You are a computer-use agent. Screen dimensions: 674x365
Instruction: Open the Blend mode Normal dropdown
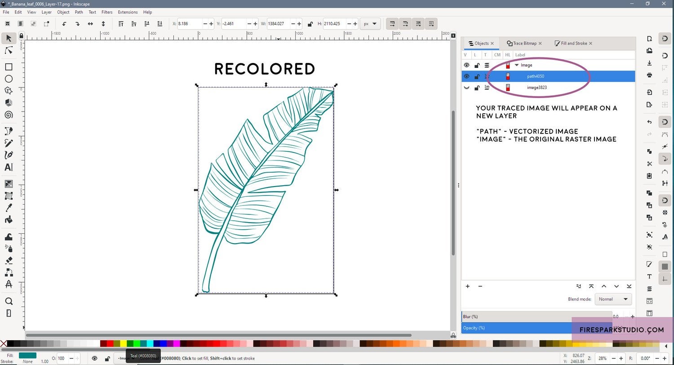click(613, 299)
